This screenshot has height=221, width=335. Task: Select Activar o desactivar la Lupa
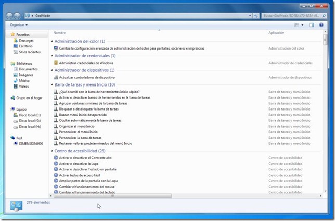79,164
